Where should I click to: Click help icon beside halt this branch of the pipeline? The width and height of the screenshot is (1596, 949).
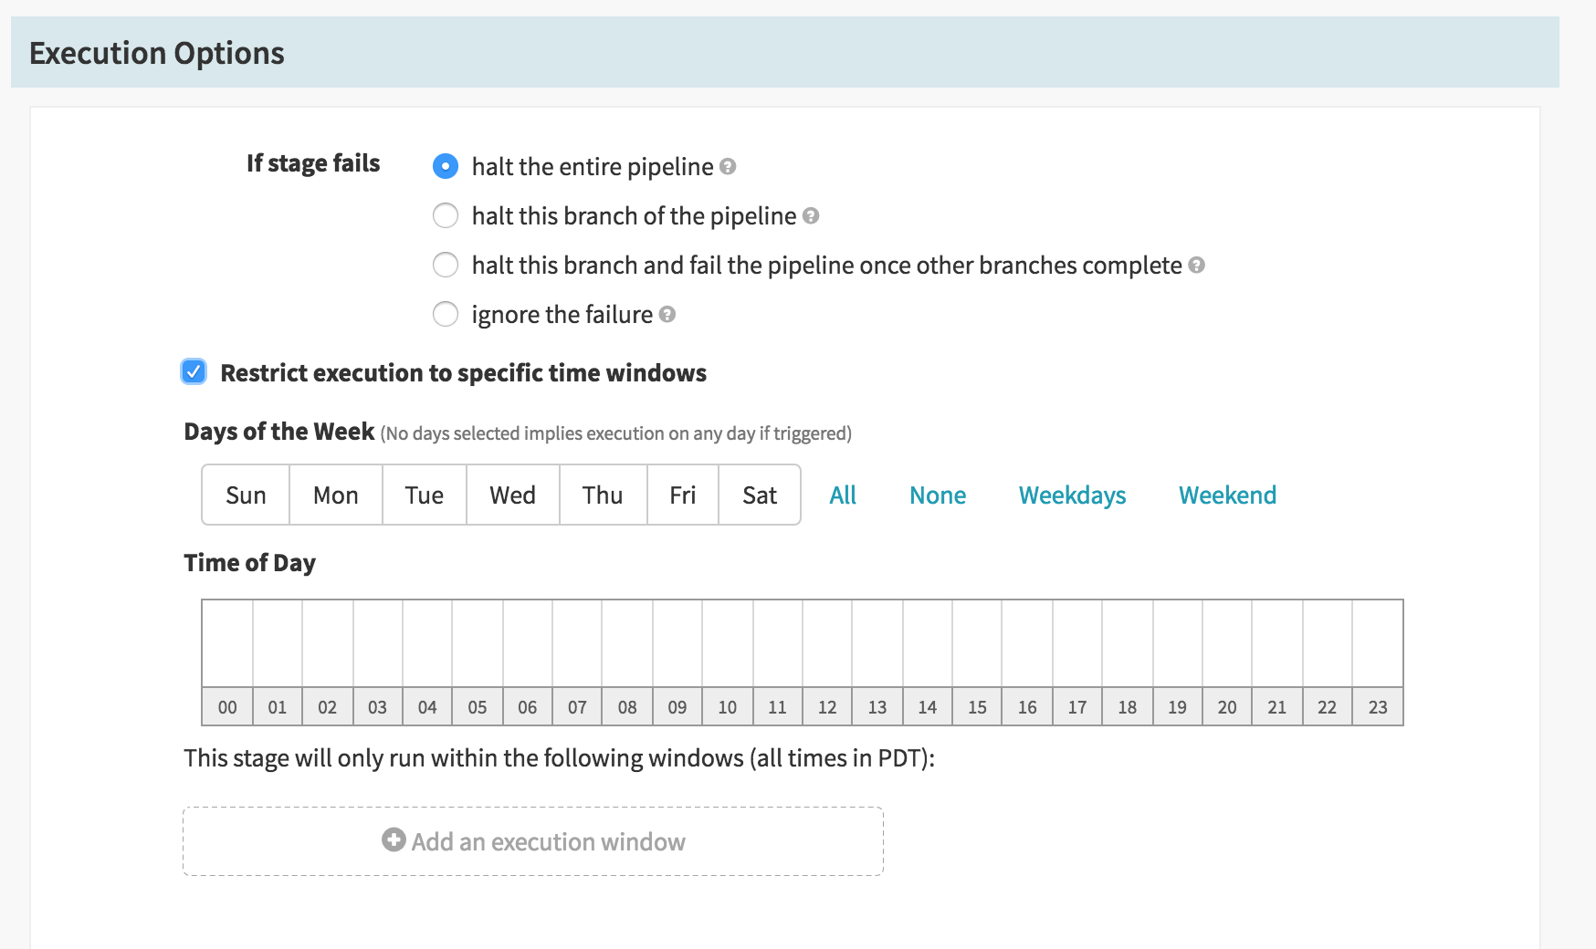pos(811,215)
